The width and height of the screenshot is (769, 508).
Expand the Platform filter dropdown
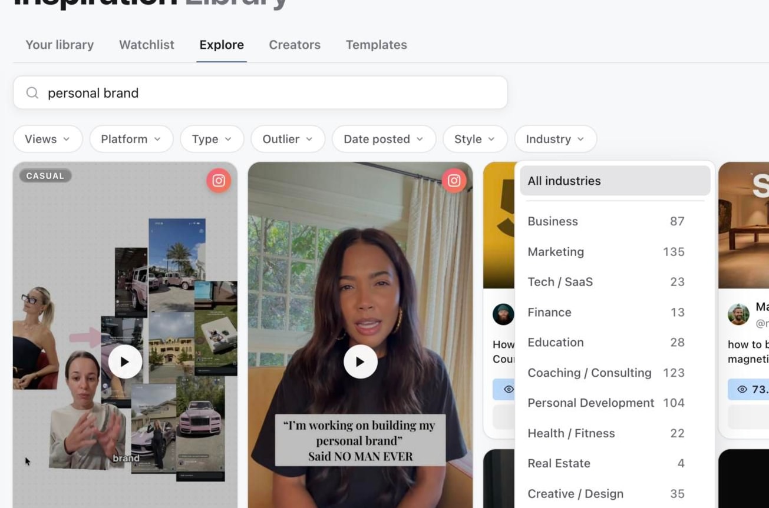coord(131,139)
